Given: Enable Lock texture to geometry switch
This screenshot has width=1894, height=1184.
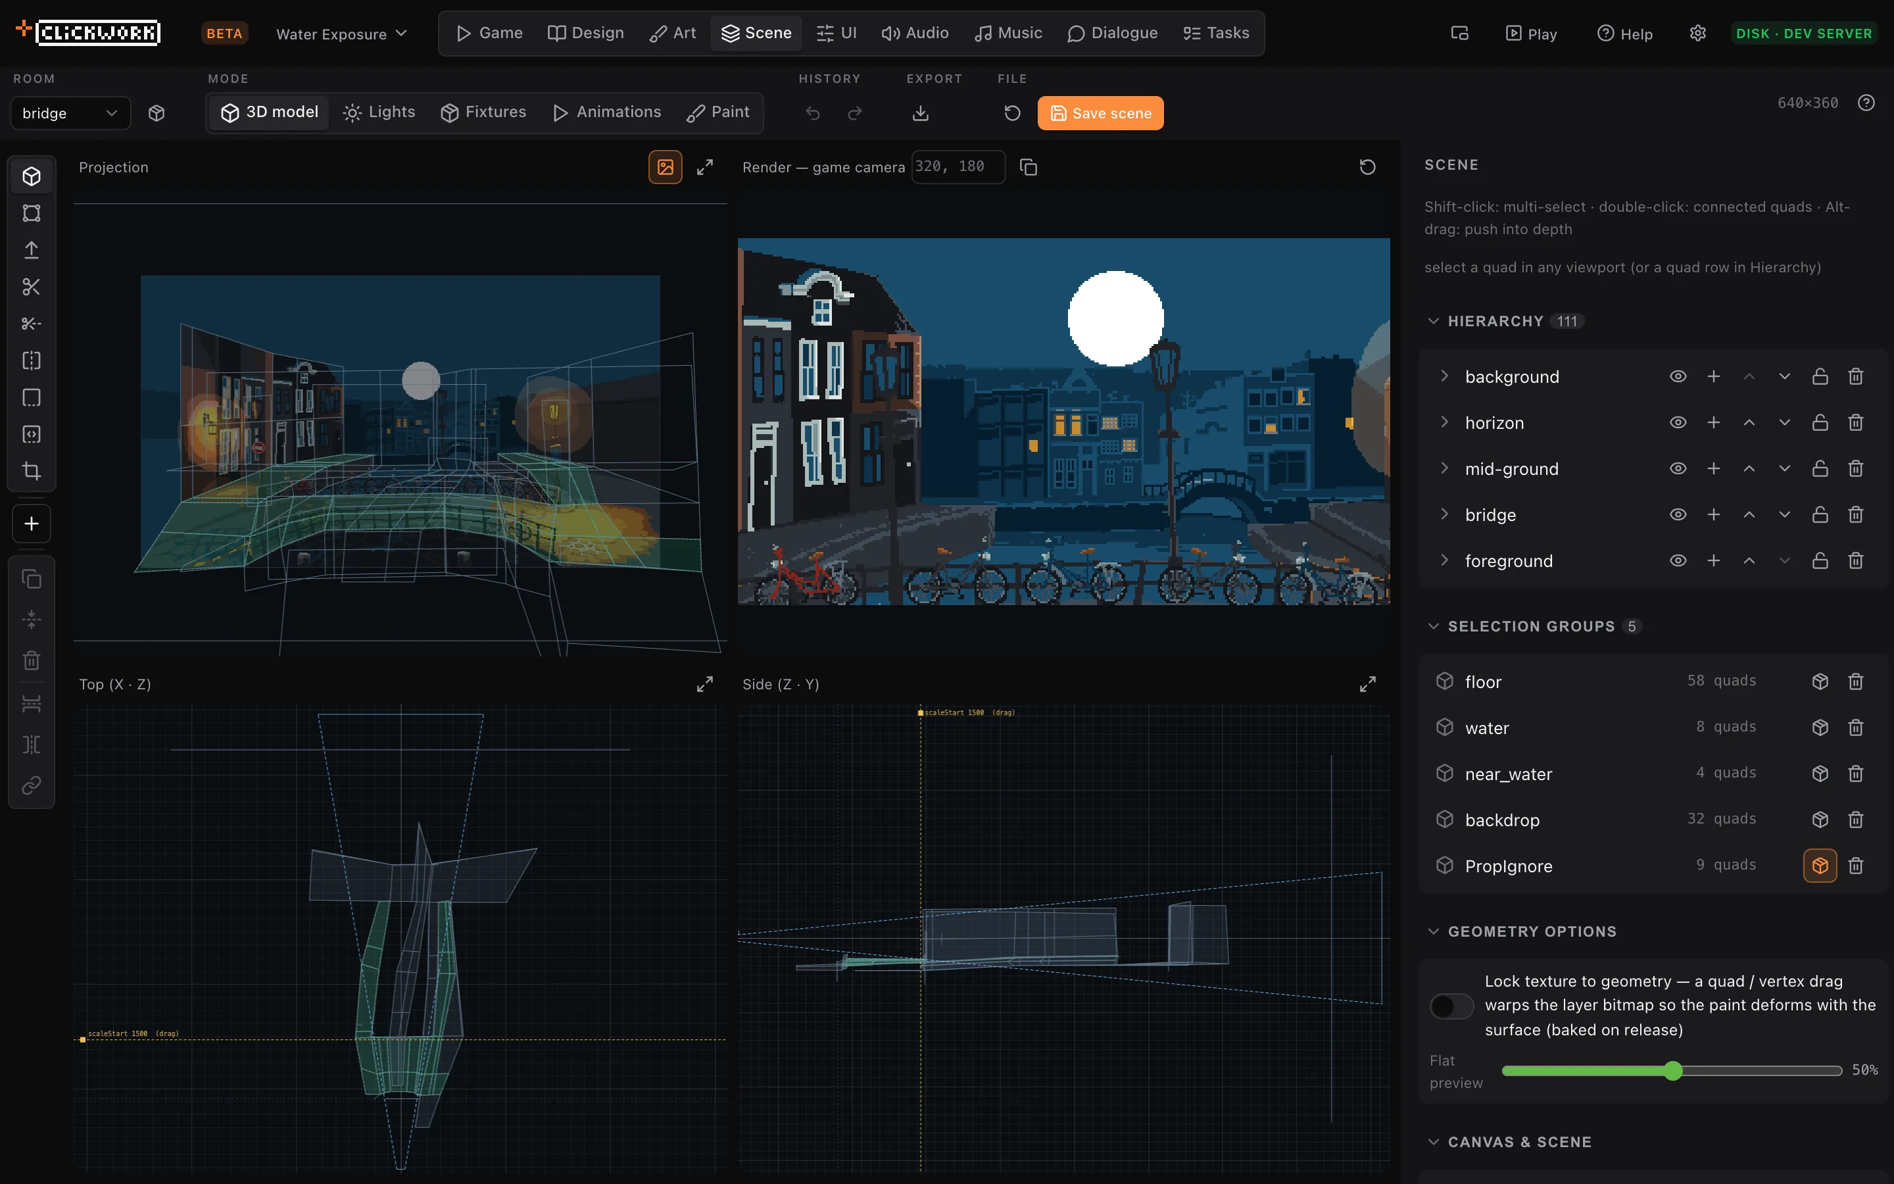Looking at the screenshot, I should click(1451, 1006).
